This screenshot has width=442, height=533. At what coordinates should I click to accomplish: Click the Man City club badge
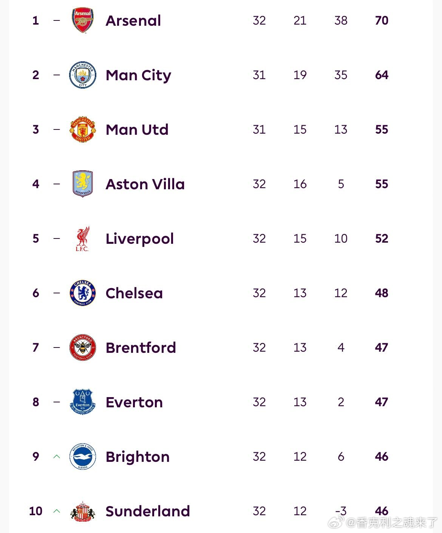point(83,75)
